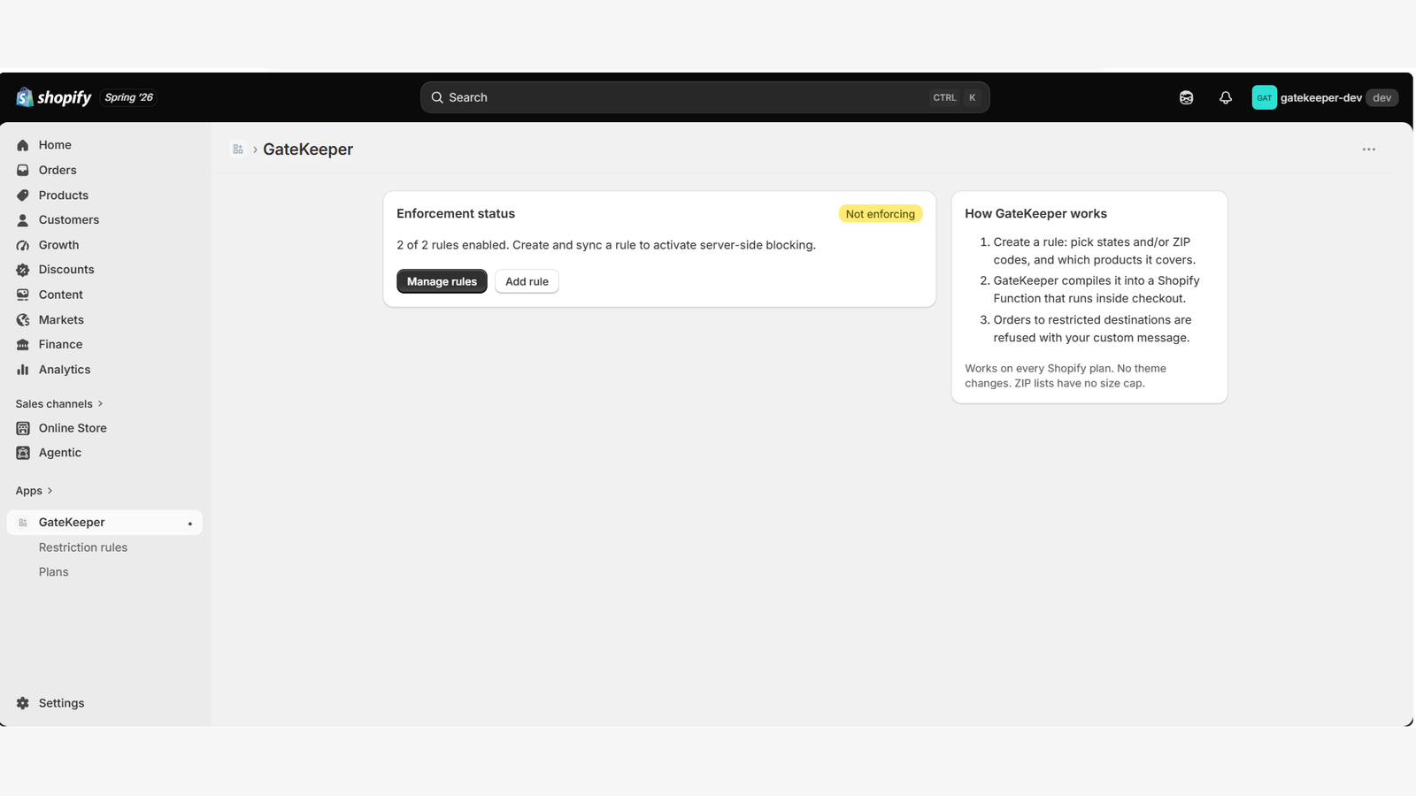Click the Orders inbox icon
This screenshot has height=796, width=1416.
click(23, 170)
